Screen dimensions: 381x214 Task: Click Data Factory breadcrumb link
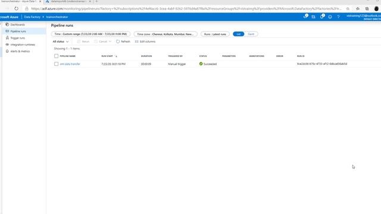(x=32, y=17)
